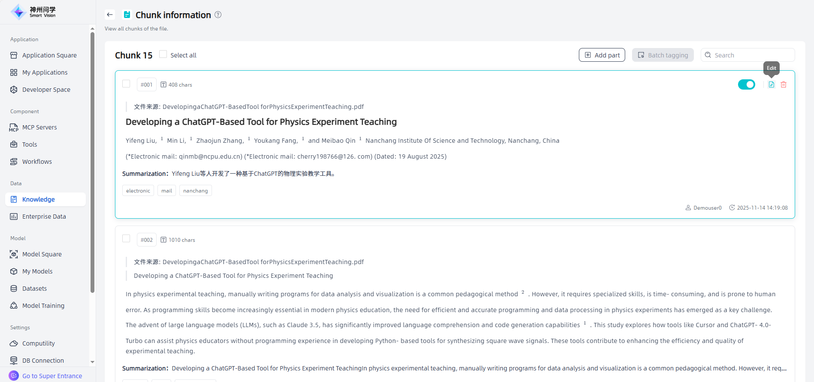The width and height of the screenshot is (814, 382).
Task: Open Model Square from sidebar
Action: pos(42,254)
